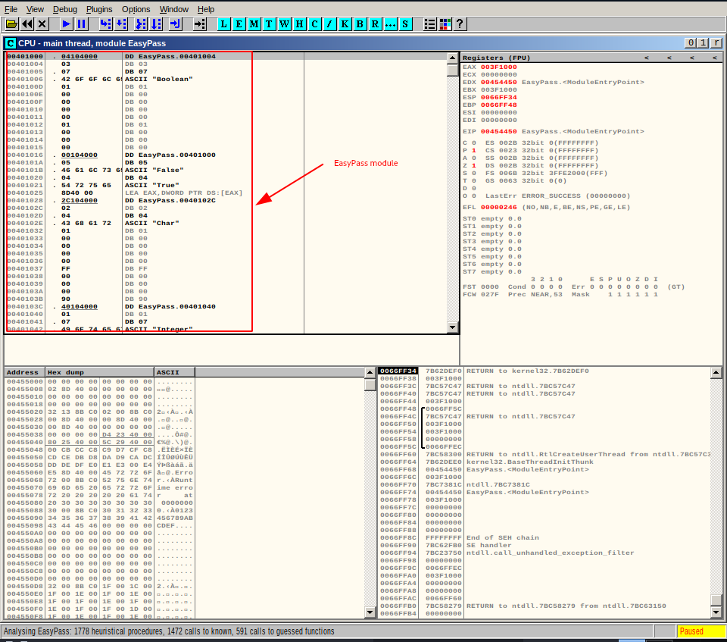The width and height of the screenshot is (727, 642).
Task: Restart the program with rewind icon
Action: (x=27, y=24)
